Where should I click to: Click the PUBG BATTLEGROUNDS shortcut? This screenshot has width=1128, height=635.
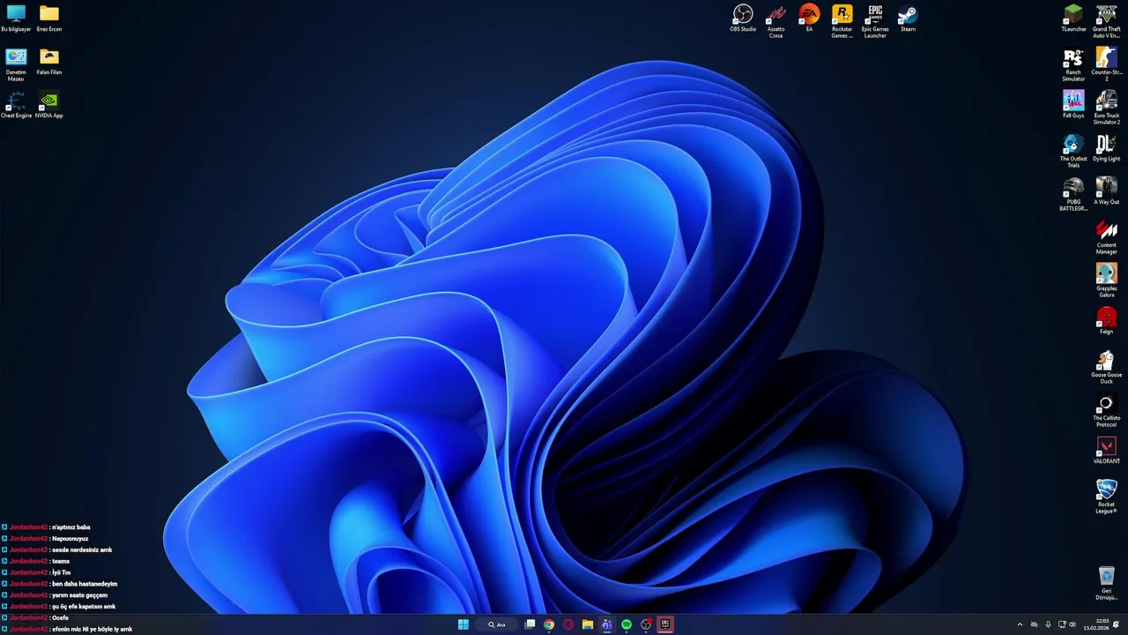pyautogui.click(x=1073, y=194)
